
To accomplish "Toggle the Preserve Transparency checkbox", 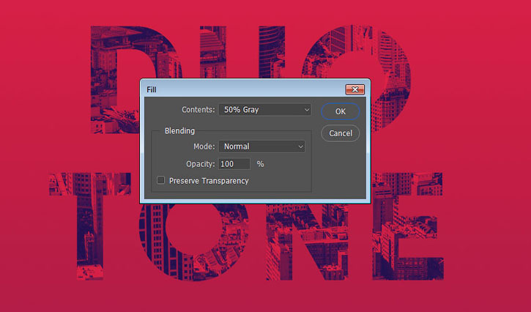I will 161,180.
